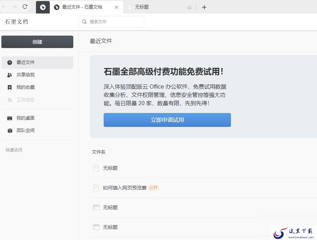
Task: Click the 文件名 column header
Action: [99, 152]
